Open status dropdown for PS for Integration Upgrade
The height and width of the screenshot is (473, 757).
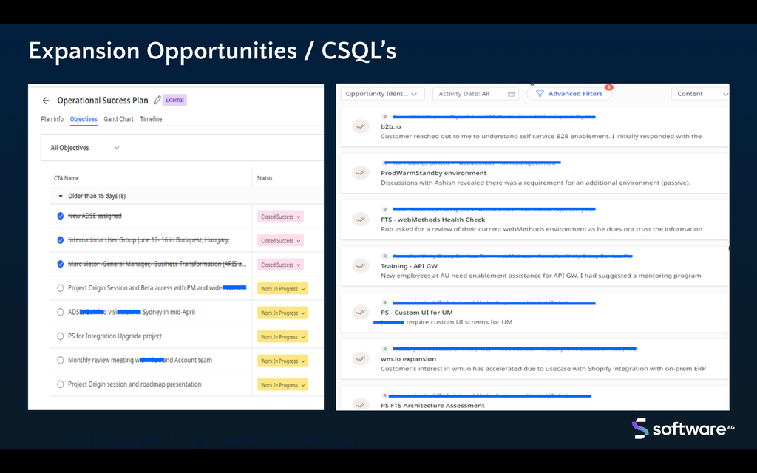[283, 337]
